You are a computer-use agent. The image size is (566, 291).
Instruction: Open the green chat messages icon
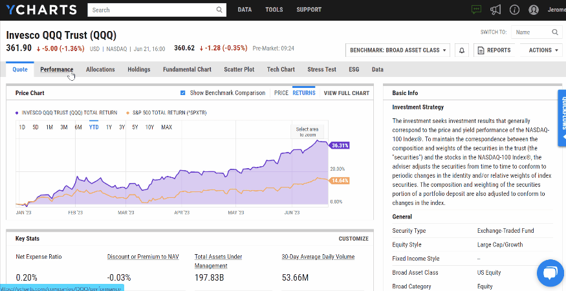click(477, 10)
